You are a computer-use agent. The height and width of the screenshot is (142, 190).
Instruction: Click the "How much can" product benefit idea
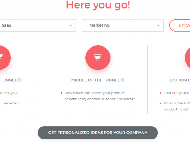(99, 96)
